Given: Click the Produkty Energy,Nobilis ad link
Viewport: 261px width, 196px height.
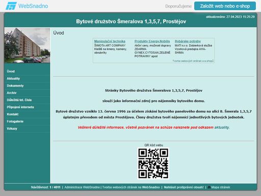Looking at the screenshot, I should [152, 41].
